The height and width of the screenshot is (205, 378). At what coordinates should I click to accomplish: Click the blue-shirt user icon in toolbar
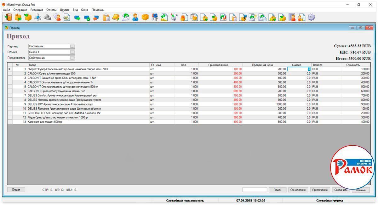coord(135,17)
